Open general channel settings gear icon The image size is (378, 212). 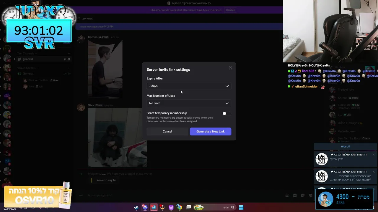pos(69,59)
